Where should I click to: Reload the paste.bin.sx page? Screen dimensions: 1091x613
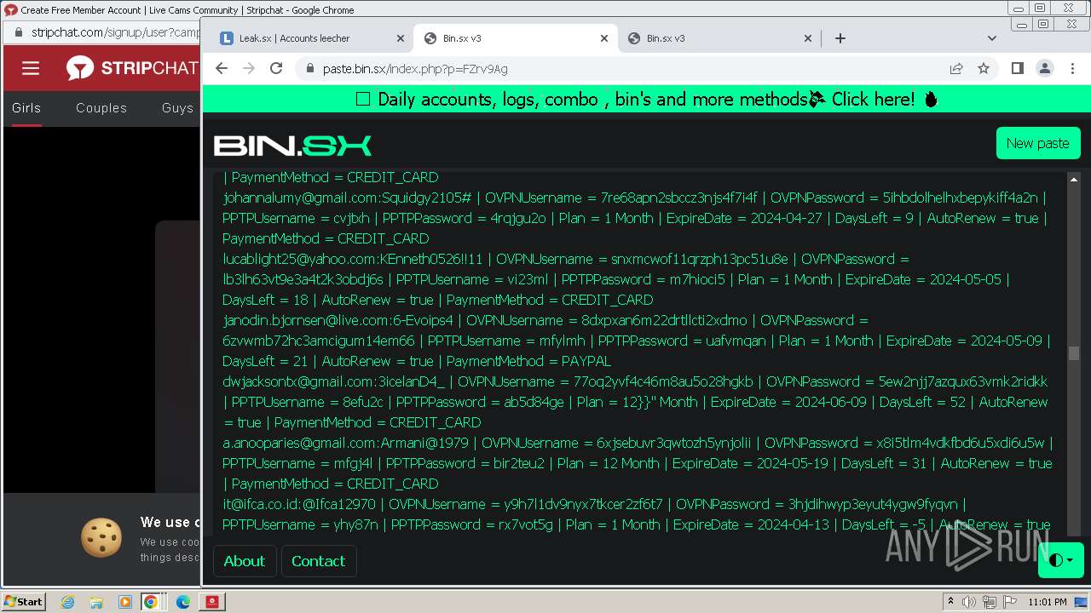pos(276,68)
